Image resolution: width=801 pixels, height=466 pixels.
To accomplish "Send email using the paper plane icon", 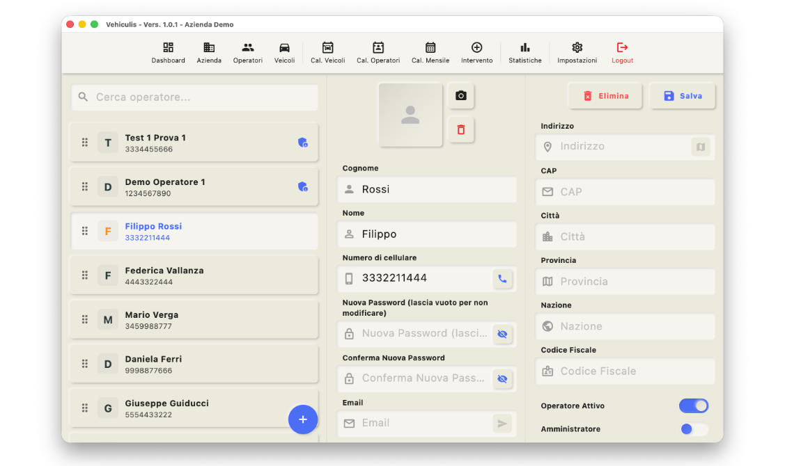I will point(503,423).
